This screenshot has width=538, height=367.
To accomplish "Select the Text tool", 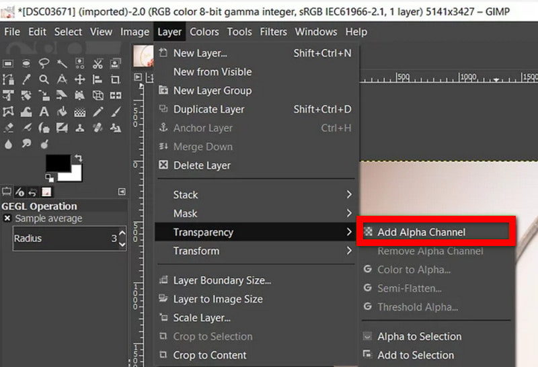I will click(44, 112).
